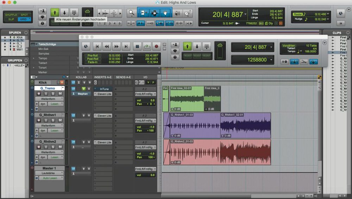Open G_Rhthm1 automation mode Lesen dropdown
This screenshot has height=199, width=352.
(55, 131)
